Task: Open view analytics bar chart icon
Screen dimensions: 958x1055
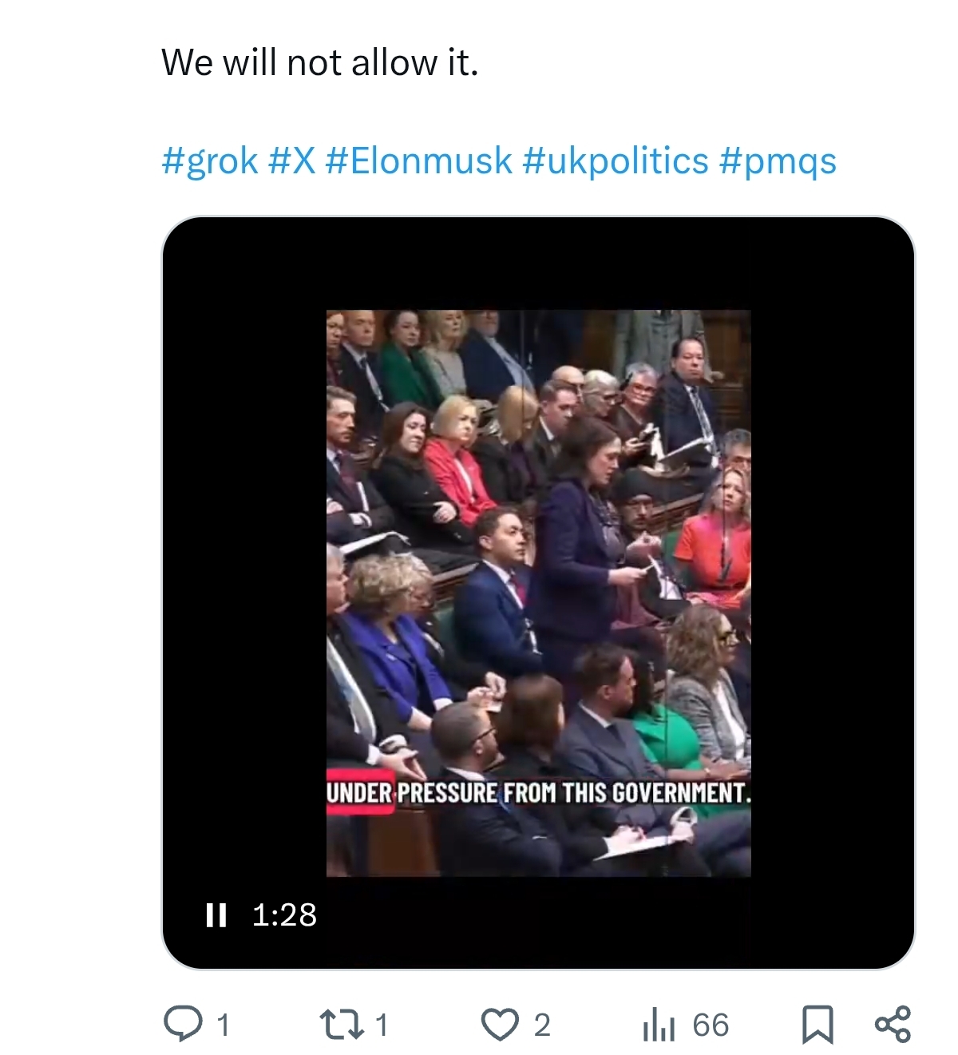Action: click(659, 1025)
